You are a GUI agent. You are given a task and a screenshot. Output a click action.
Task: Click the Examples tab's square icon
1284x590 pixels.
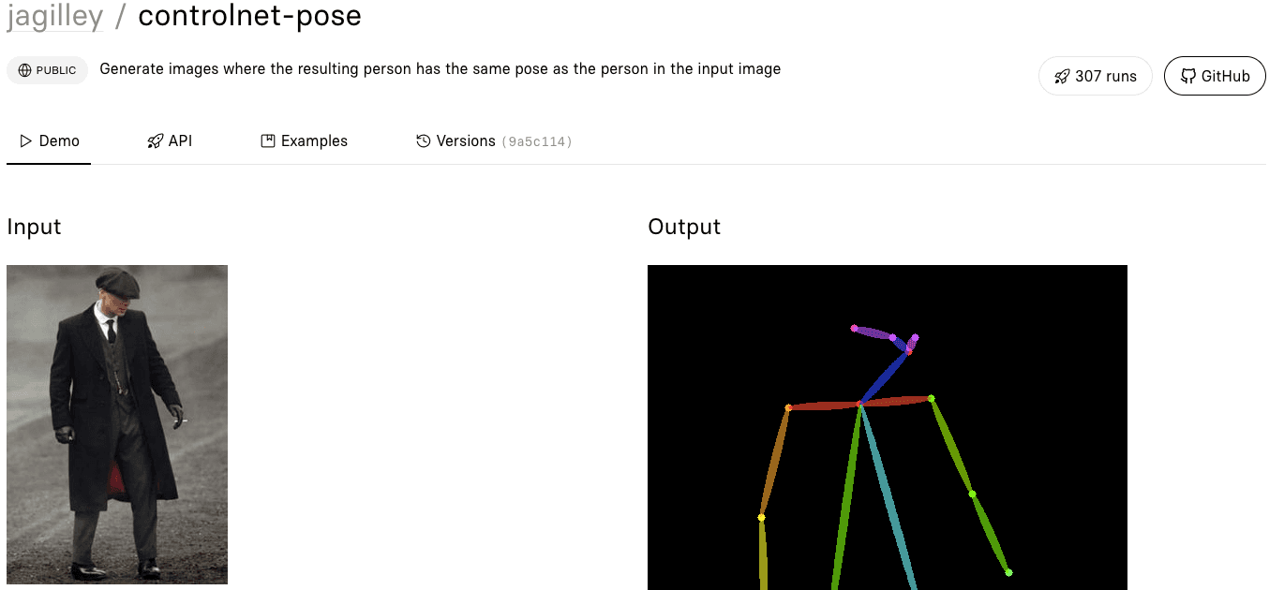coord(268,141)
